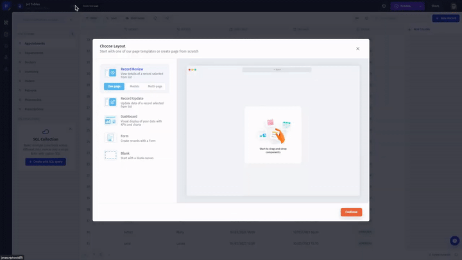Select the Dashboard layout icon
Screen dimensions: 462x260
coord(110,120)
